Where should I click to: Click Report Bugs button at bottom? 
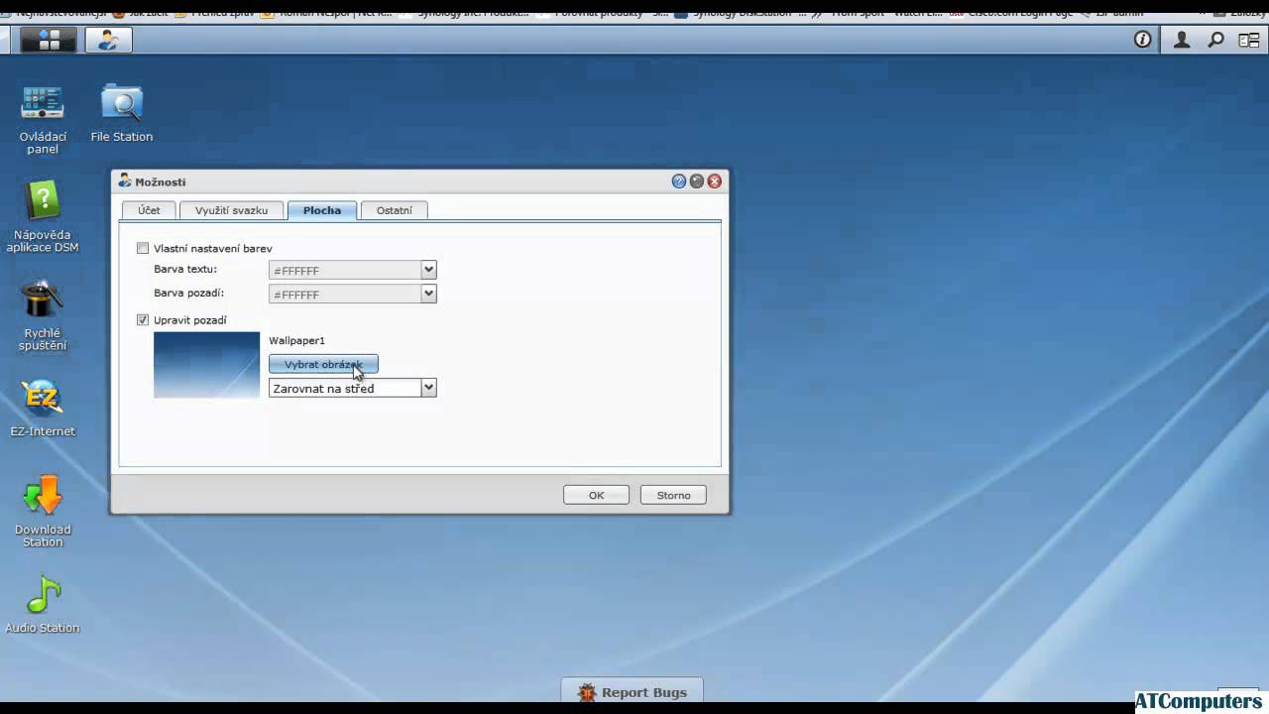point(633,692)
